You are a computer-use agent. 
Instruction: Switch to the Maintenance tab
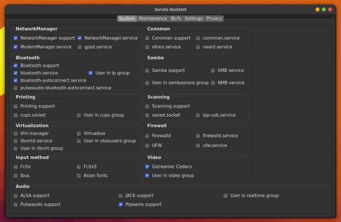coord(153,19)
